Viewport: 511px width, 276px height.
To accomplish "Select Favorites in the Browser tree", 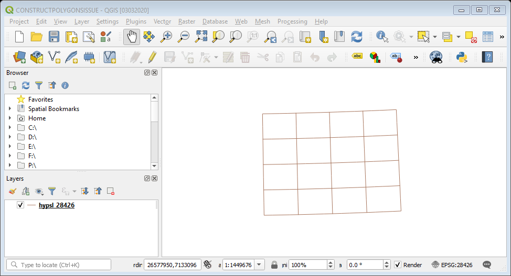I will pyautogui.click(x=40, y=100).
